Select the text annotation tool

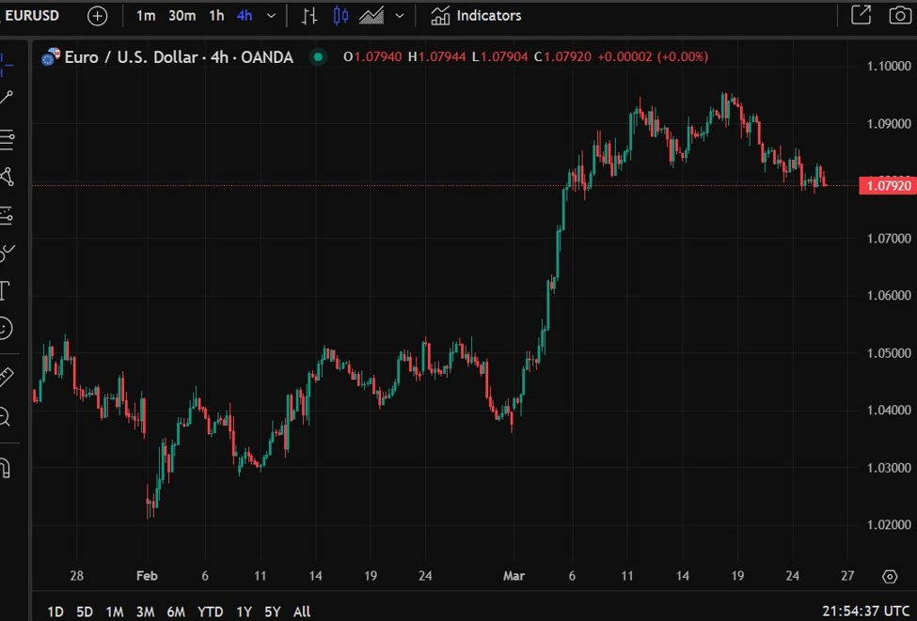point(5,290)
